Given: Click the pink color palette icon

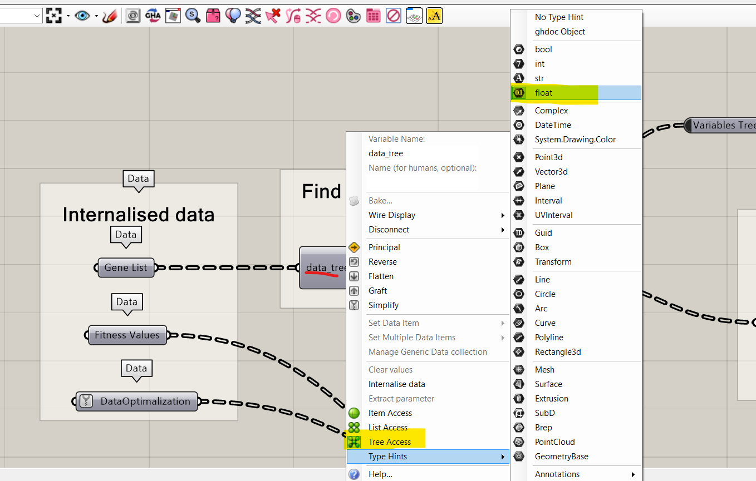Looking at the screenshot, I should [x=353, y=16].
